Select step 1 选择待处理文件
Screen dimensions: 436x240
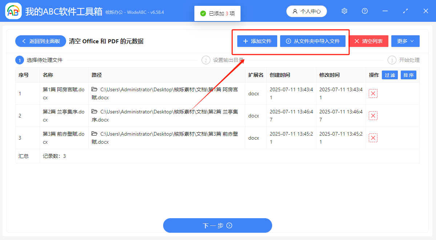coord(39,60)
